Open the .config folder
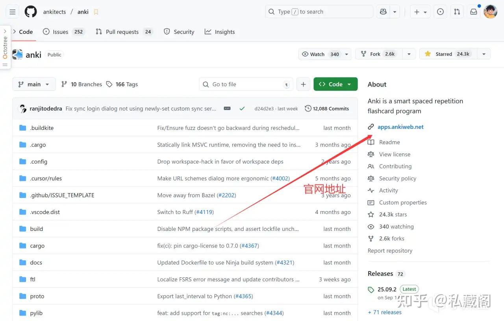The width and height of the screenshot is (504, 321). 39,162
